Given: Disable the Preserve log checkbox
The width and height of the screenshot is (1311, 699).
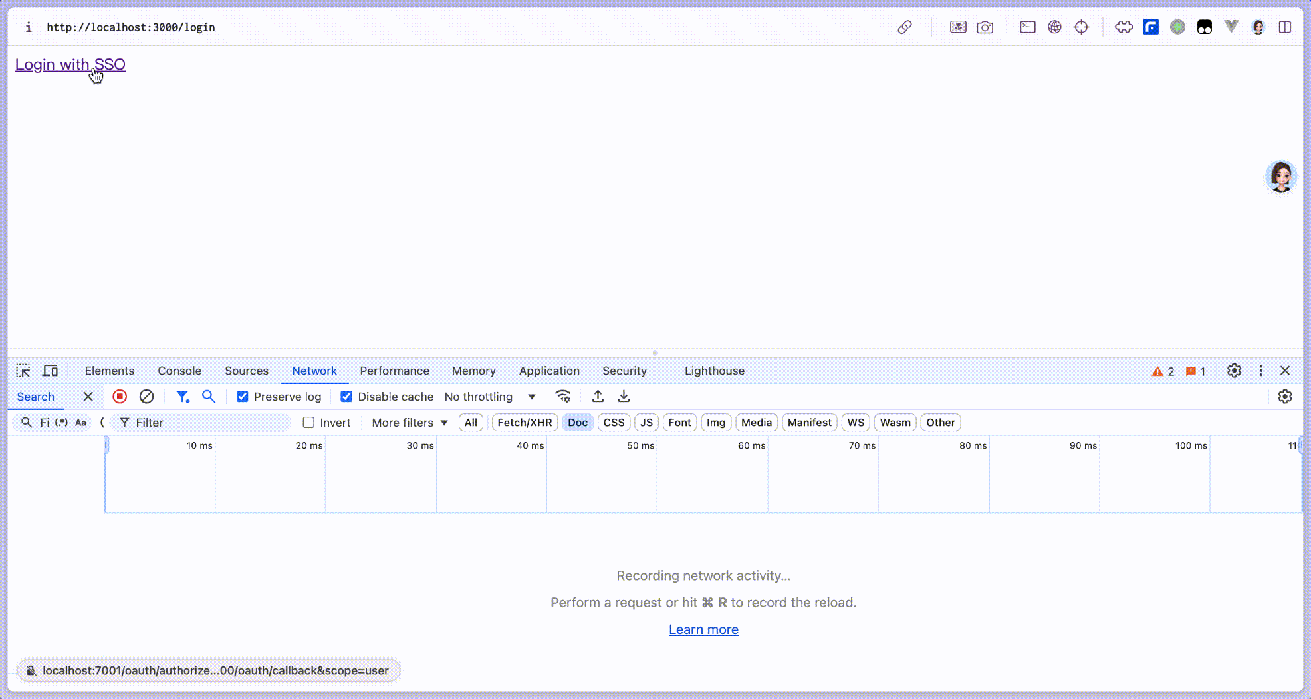Looking at the screenshot, I should [243, 397].
